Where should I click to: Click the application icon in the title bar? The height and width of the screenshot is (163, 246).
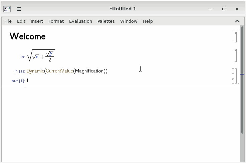point(7,9)
